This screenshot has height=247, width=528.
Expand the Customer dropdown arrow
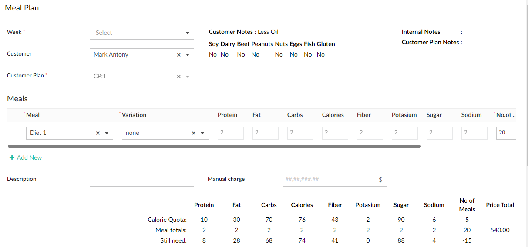[x=188, y=55]
